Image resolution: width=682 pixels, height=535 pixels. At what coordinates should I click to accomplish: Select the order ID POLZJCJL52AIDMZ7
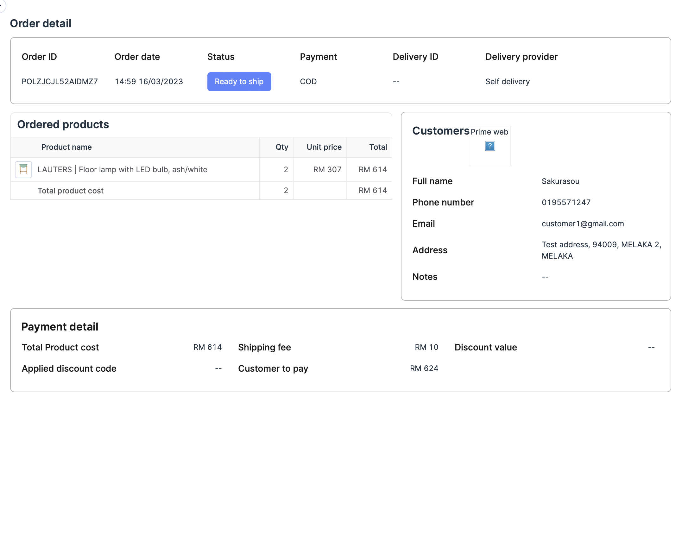(60, 82)
